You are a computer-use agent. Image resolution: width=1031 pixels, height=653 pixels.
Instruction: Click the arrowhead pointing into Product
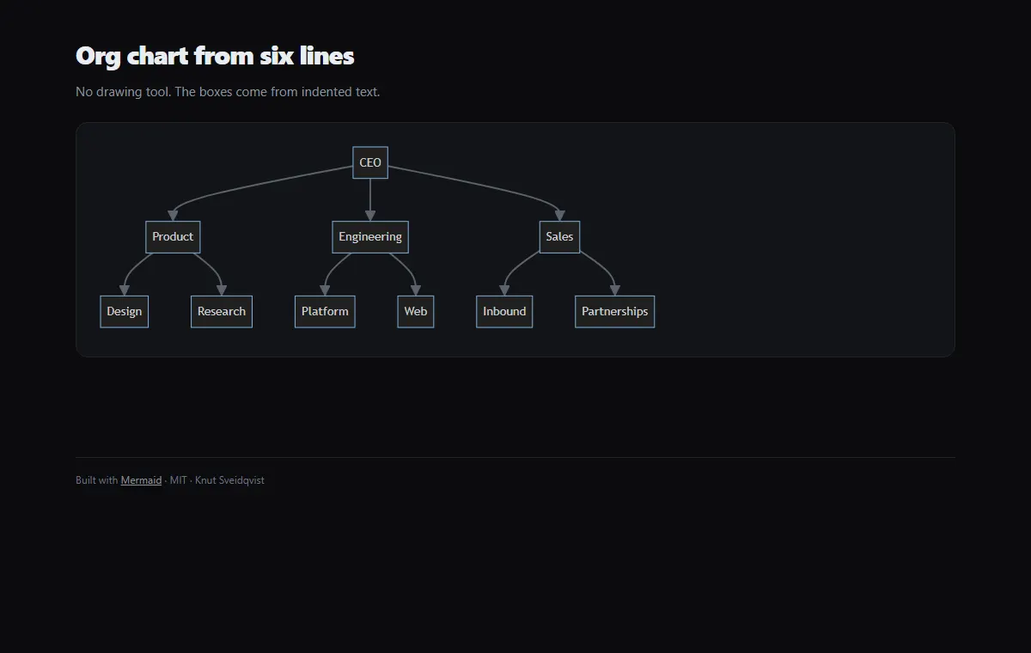click(x=173, y=215)
